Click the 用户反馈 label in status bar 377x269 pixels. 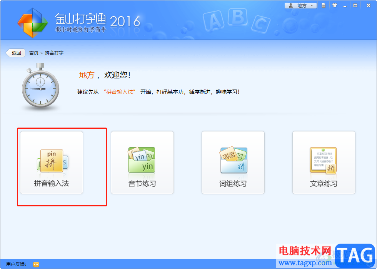pos(16,264)
